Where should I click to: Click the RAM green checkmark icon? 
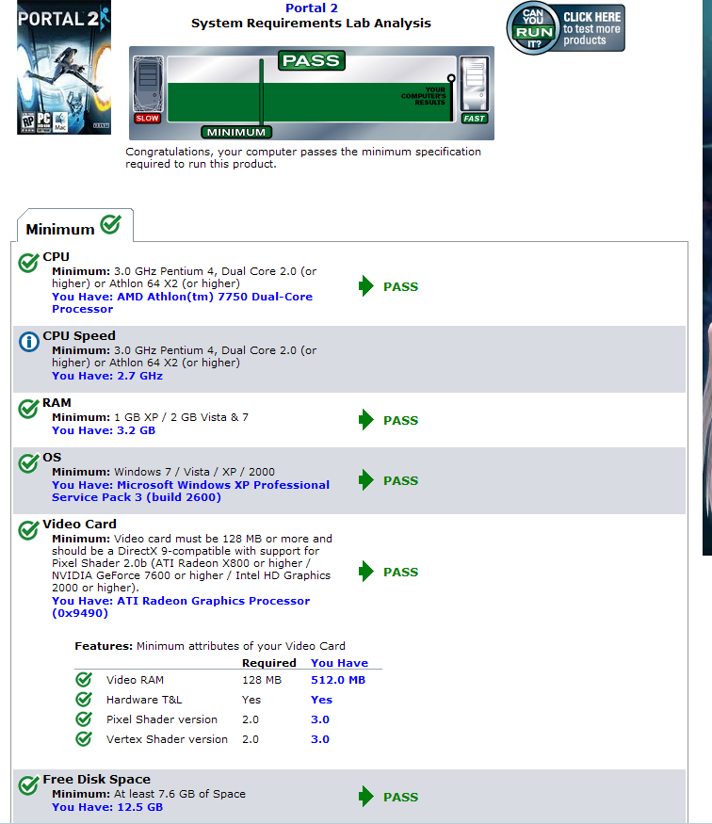28,409
